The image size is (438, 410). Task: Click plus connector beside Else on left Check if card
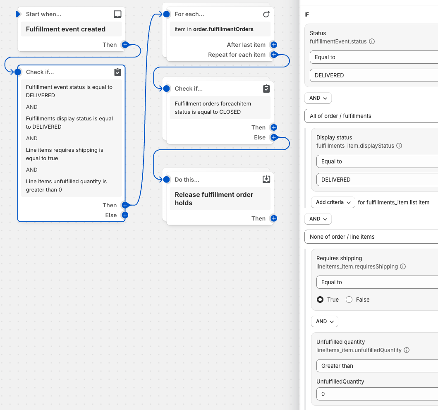tap(124, 215)
